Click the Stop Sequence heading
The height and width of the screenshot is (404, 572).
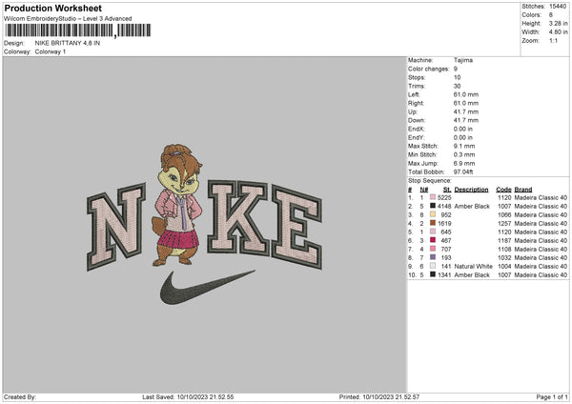click(430, 181)
